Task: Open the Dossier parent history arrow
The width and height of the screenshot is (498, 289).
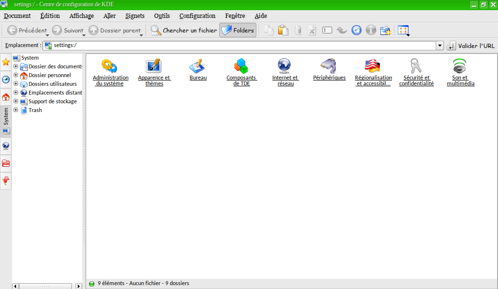Action: (x=142, y=35)
